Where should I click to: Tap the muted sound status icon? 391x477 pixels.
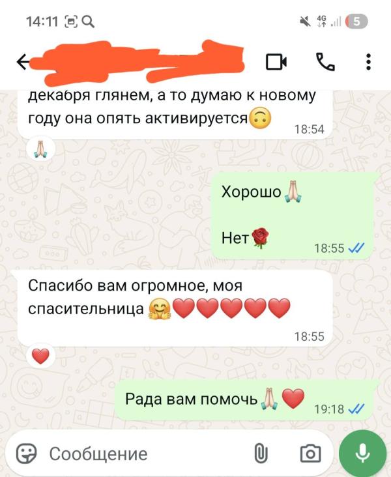pos(305,22)
